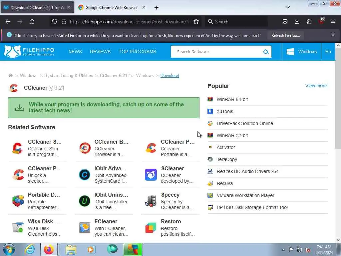Open the TOP PROGRAMS menu item
The width and height of the screenshot is (341, 256).
(138, 52)
